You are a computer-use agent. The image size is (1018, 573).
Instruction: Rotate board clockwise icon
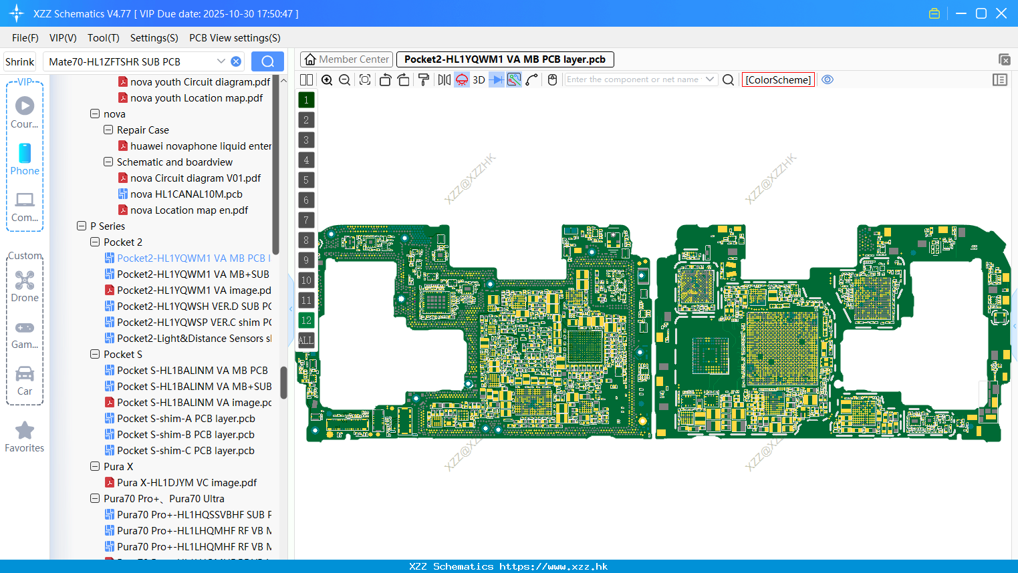coord(403,79)
